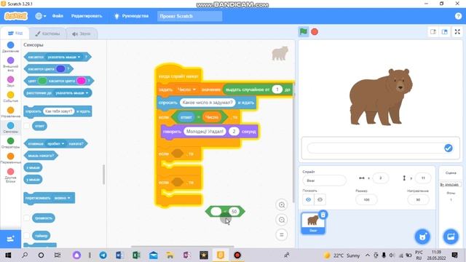Delete the Bear sprite with trash icon
This screenshot has height=262, width=466.
pos(323,215)
